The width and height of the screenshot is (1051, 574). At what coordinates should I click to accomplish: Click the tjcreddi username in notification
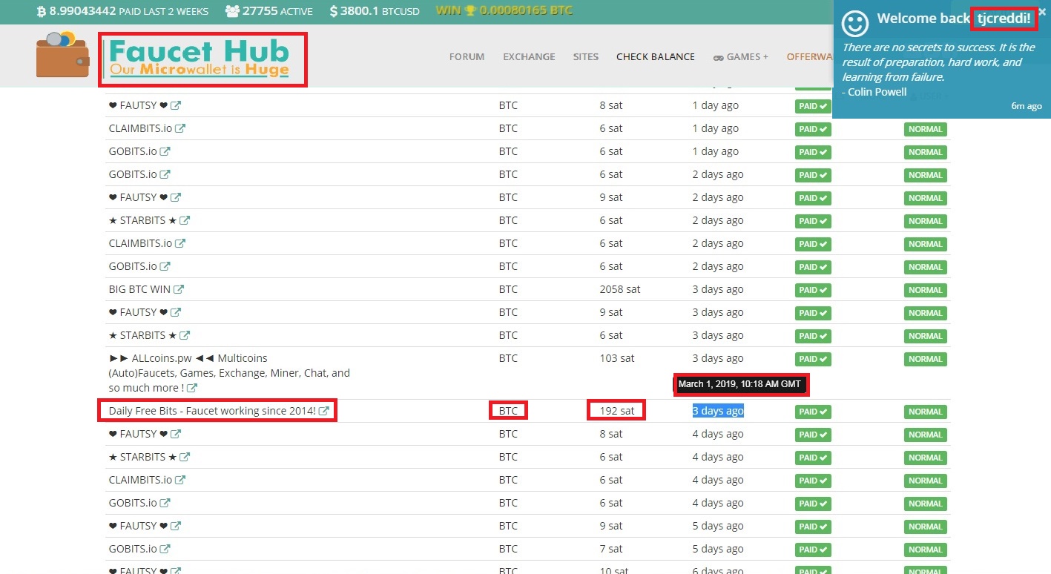pos(1004,19)
